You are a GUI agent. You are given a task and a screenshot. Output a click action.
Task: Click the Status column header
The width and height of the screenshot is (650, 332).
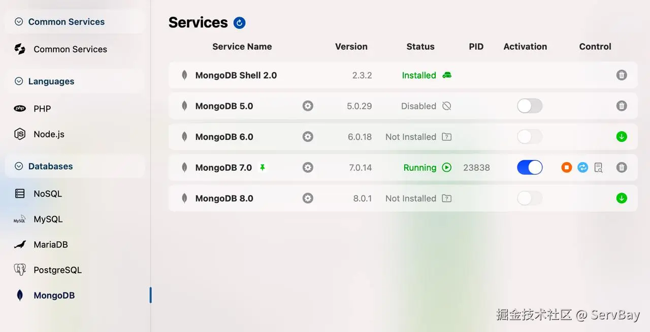coord(420,47)
